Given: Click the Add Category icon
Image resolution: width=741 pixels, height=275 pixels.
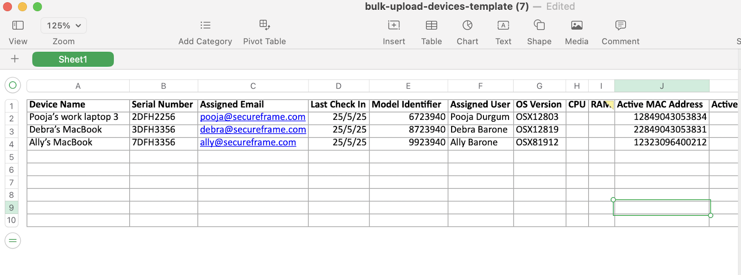Looking at the screenshot, I should [x=205, y=25].
